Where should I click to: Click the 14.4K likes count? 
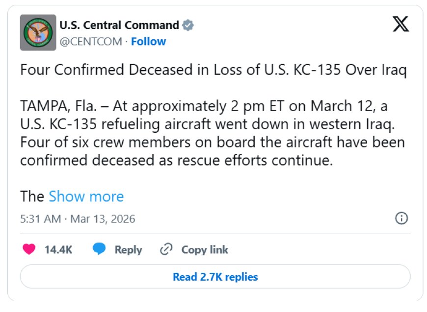coord(58,250)
